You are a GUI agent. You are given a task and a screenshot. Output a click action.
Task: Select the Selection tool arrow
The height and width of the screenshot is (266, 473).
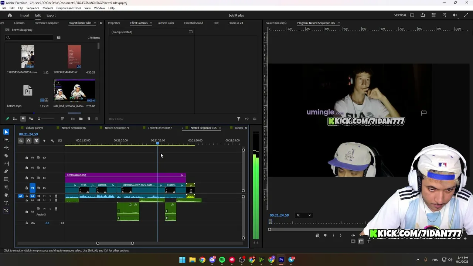[6, 132]
